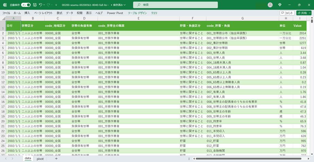Open the 挿入 ribbon tab
314x162 pixels.
[27, 13]
